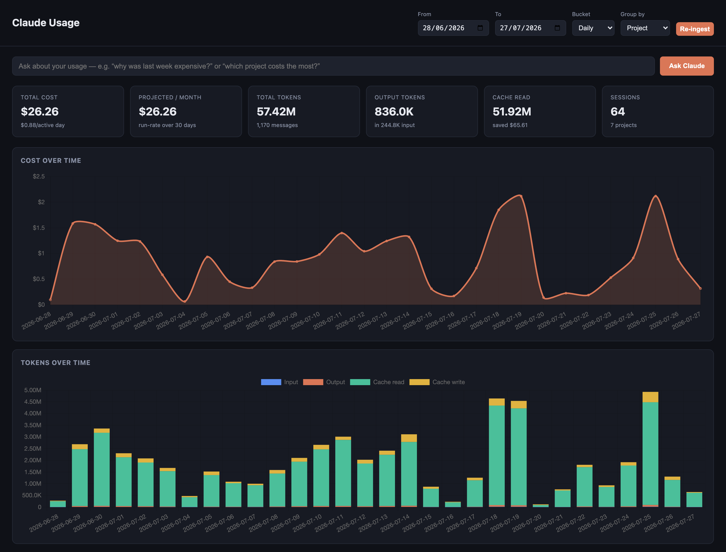Focus the Ask about your usage field
The image size is (726, 552).
pos(333,66)
